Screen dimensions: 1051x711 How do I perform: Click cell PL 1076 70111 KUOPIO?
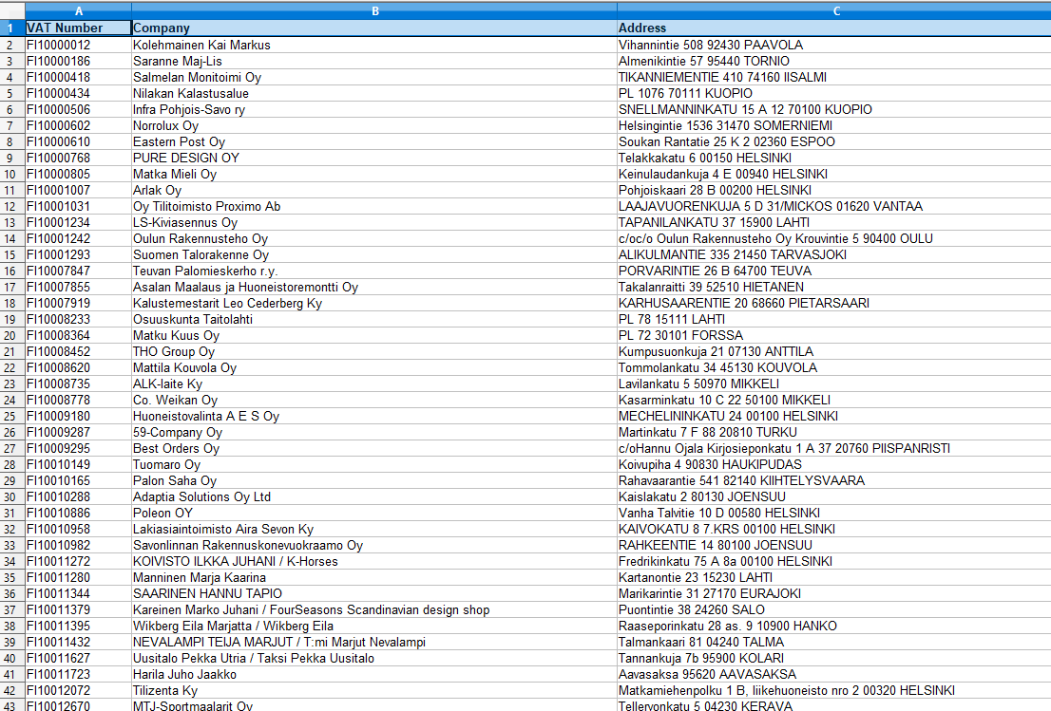[833, 93]
